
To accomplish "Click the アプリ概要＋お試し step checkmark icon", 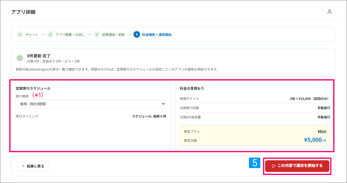I will pos(50,34).
